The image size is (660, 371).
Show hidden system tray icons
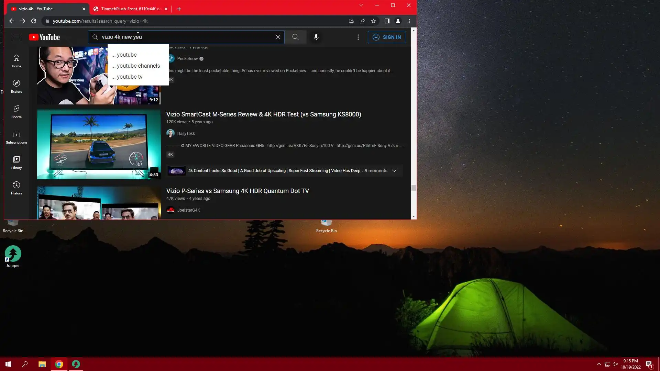click(x=599, y=364)
